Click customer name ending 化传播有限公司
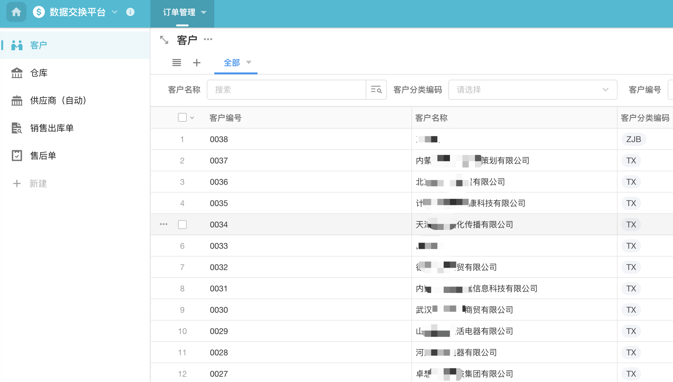 pyautogui.click(x=464, y=225)
